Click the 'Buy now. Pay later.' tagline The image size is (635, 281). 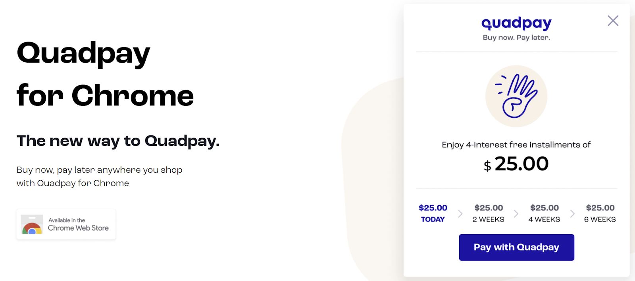[x=516, y=37]
